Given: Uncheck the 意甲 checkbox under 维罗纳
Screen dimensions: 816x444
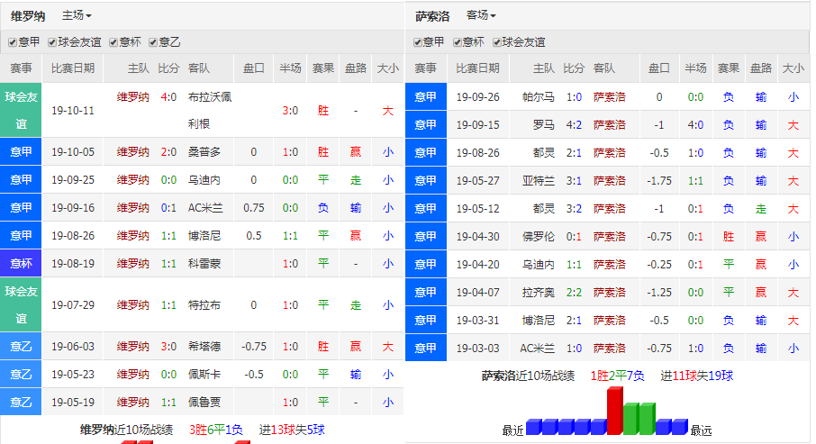Looking at the screenshot, I should pyautogui.click(x=13, y=42).
